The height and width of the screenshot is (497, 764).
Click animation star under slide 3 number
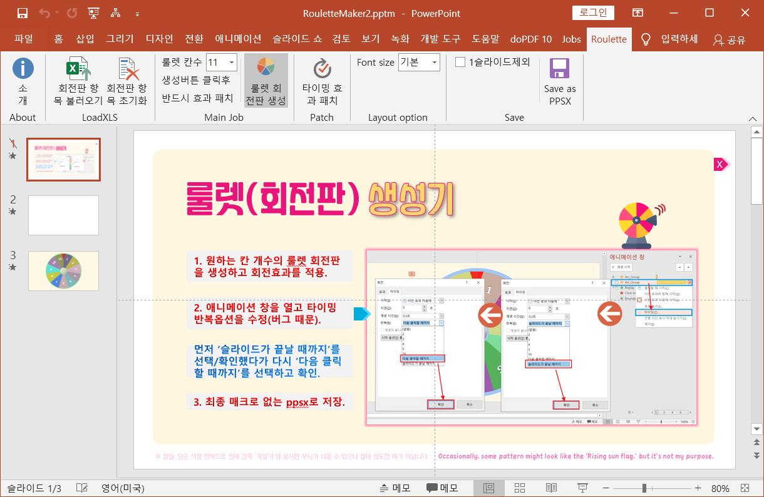(13, 267)
